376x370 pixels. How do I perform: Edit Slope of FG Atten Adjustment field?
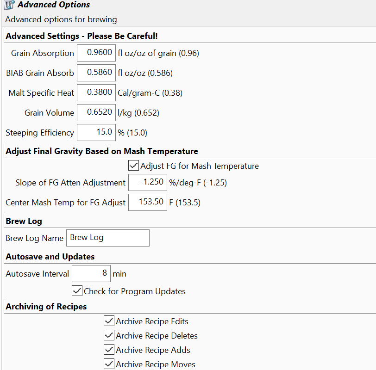[148, 182]
